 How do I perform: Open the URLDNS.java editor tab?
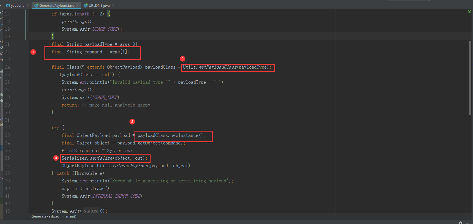pyautogui.click(x=99, y=5)
